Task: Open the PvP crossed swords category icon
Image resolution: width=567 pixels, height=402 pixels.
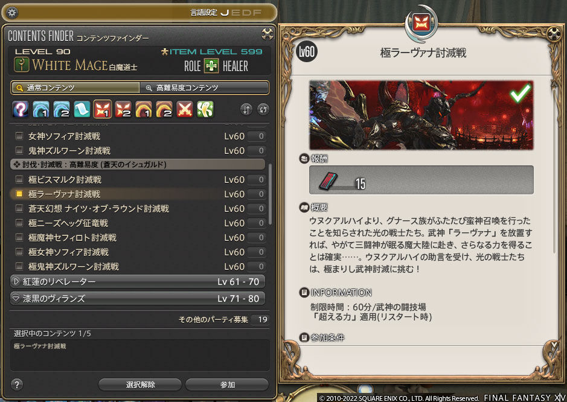Action: point(185,109)
